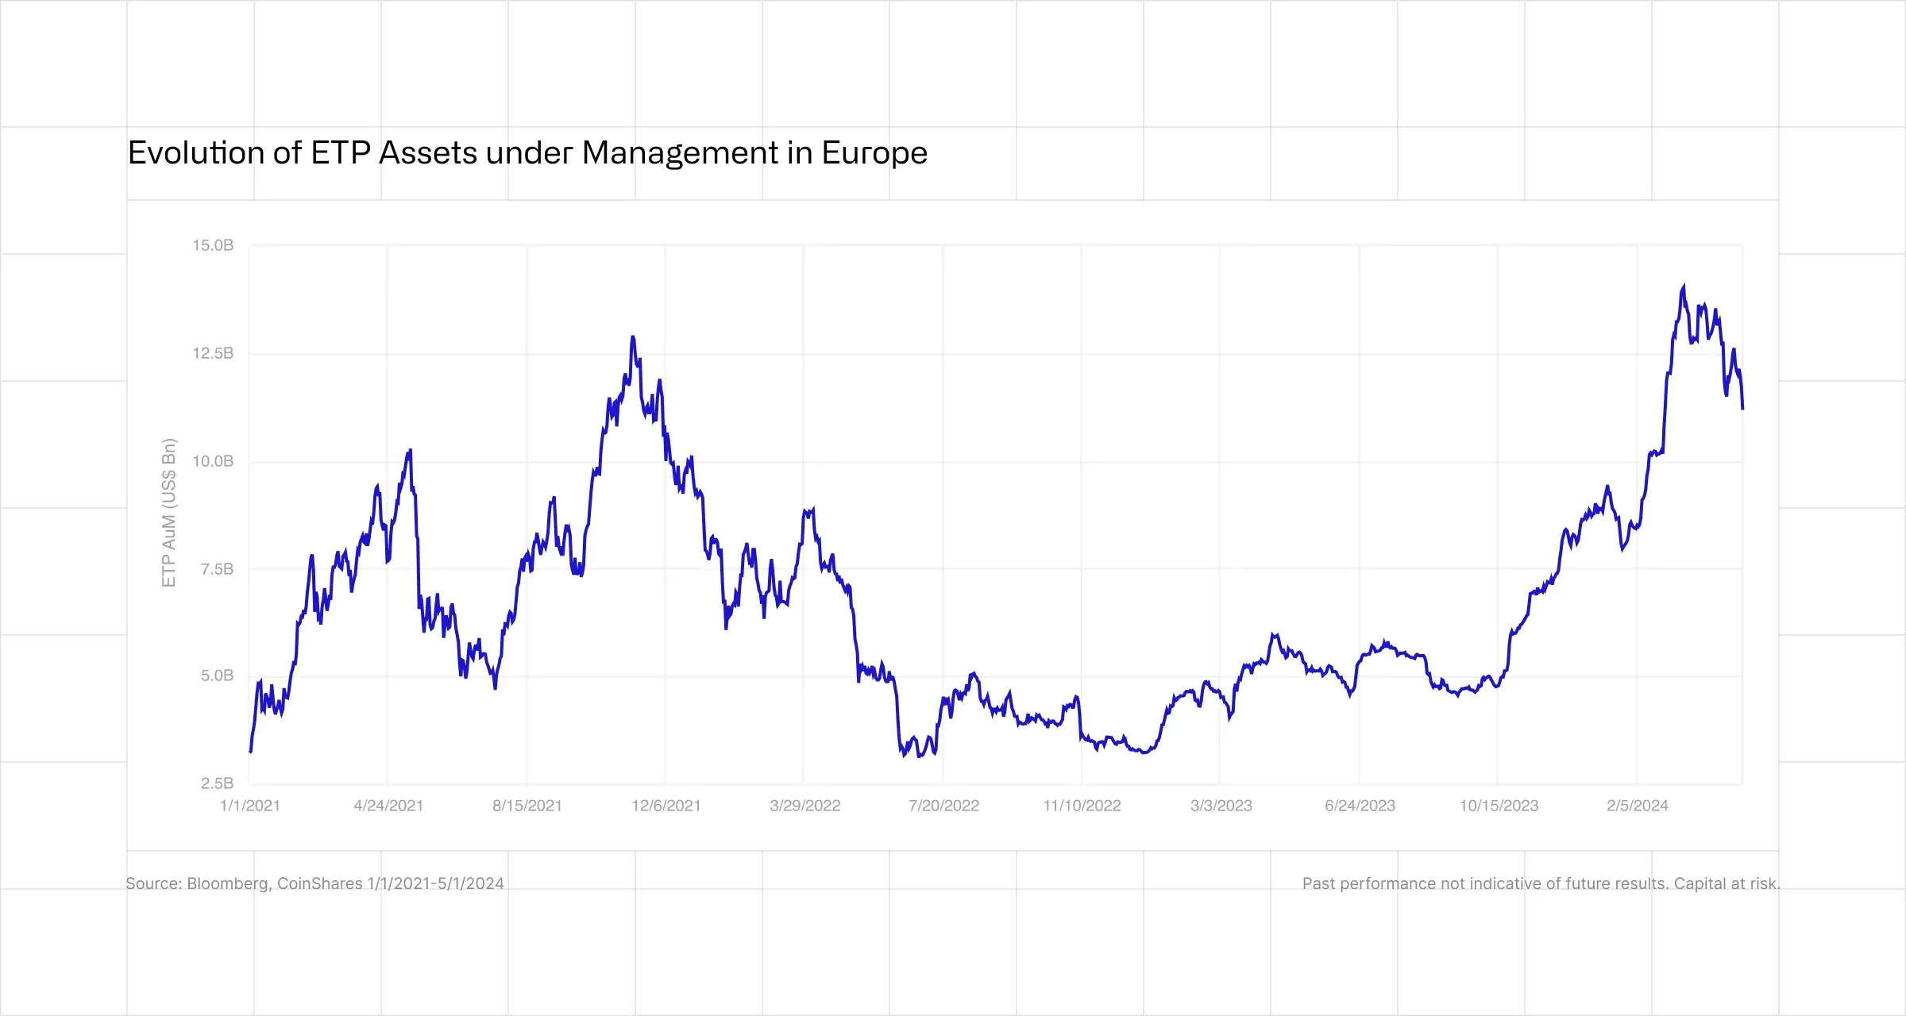Select the 4/24/2021 x-axis date label

tap(388, 806)
